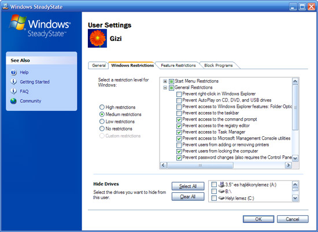Click the restrictions list vertical scrollbar thumb

(295, 107)
